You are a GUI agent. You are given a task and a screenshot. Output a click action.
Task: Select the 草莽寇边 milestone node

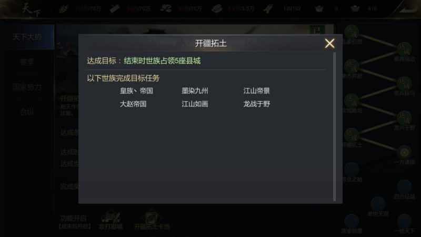pyautogui.click(x=404, y=49)
